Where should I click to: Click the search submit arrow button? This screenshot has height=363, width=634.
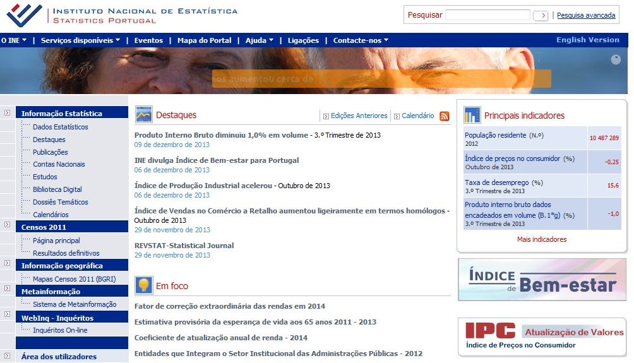point(541,15)
